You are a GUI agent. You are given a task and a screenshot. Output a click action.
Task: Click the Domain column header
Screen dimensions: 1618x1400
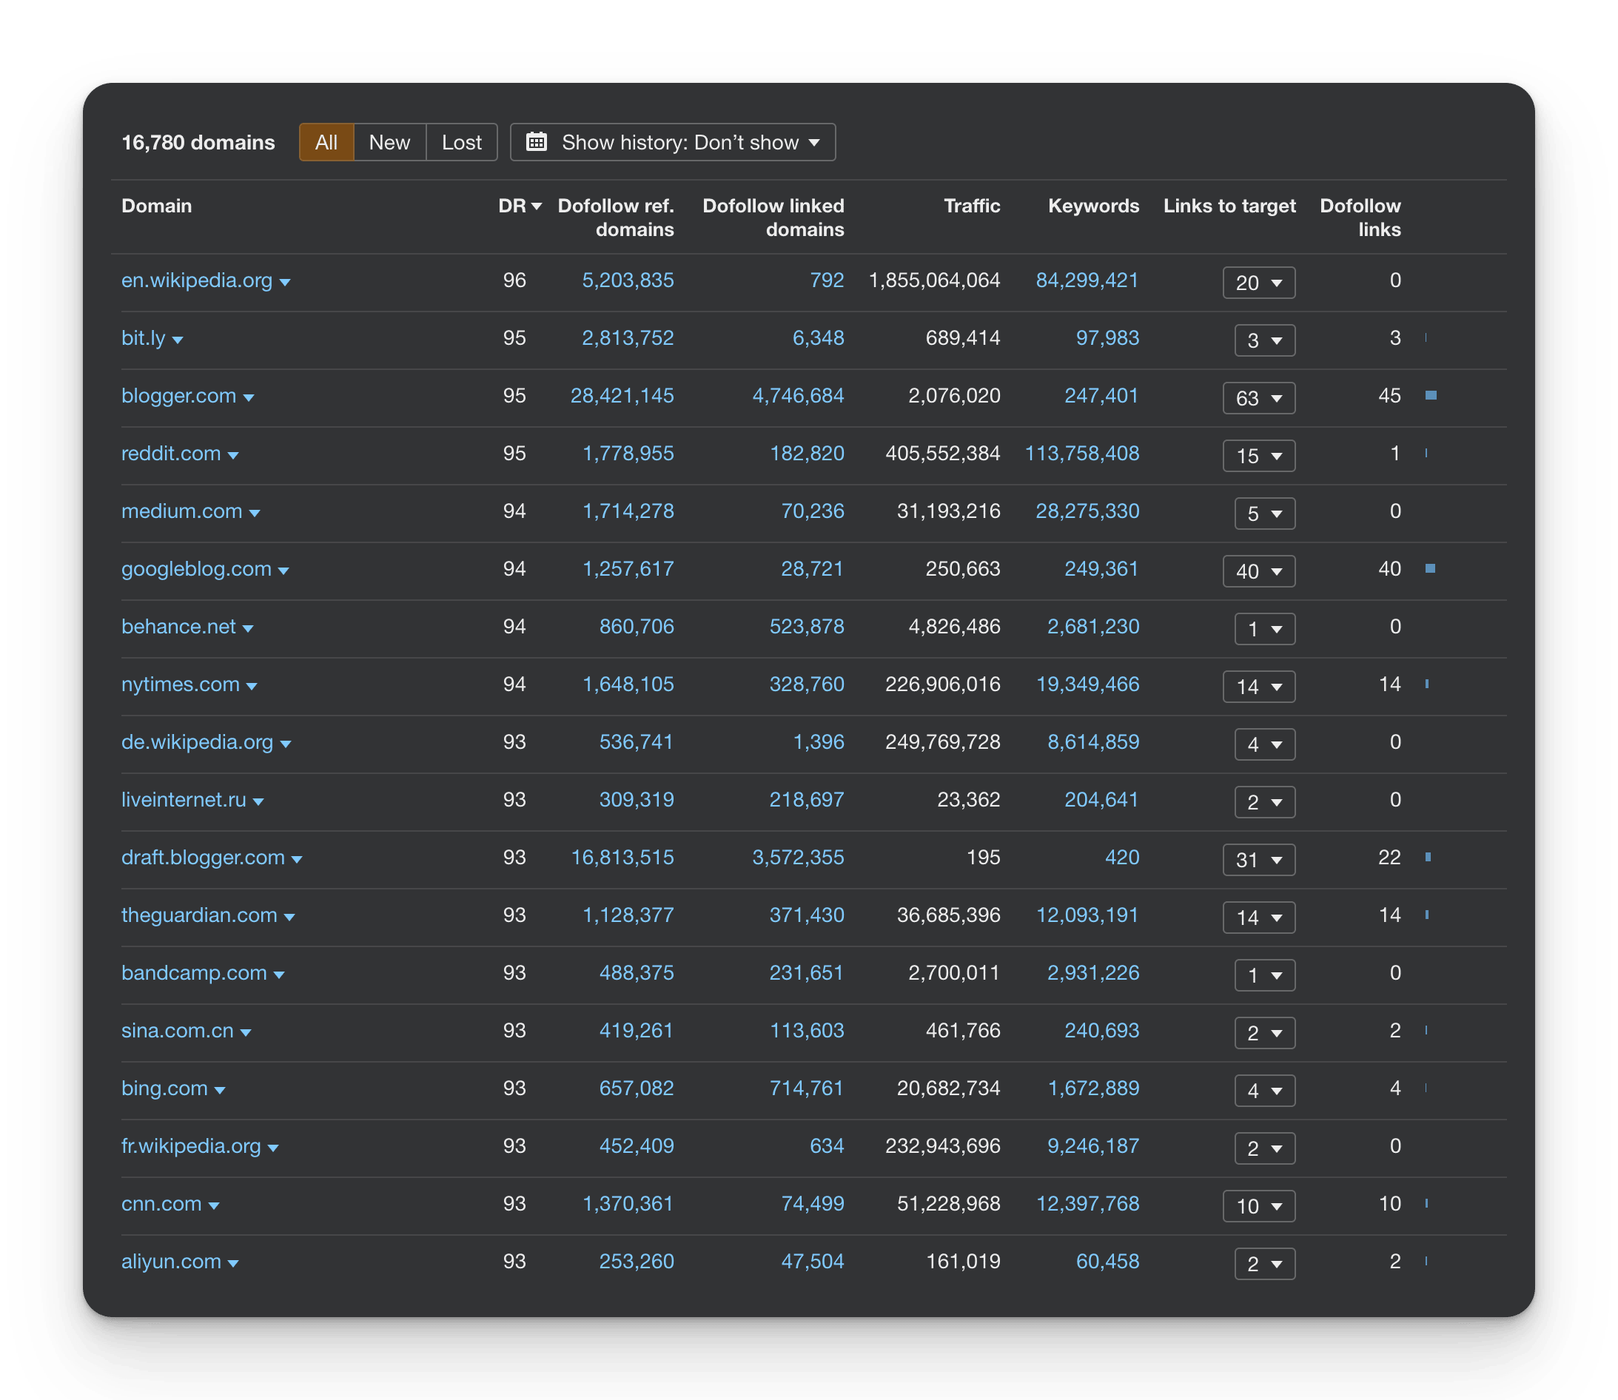pos(157,206)
